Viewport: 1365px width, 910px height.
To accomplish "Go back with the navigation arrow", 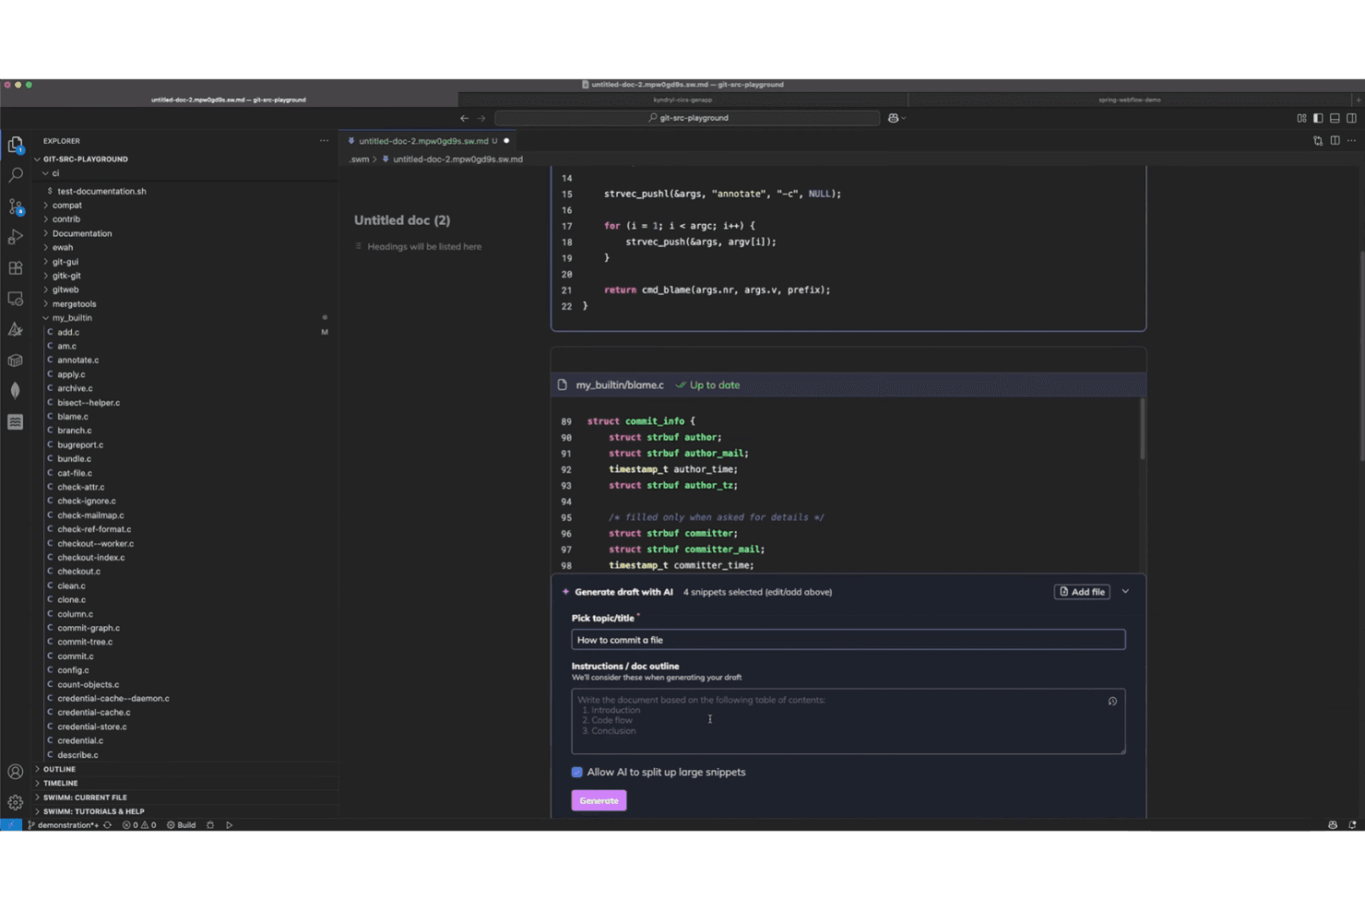I will coord(464,118).
